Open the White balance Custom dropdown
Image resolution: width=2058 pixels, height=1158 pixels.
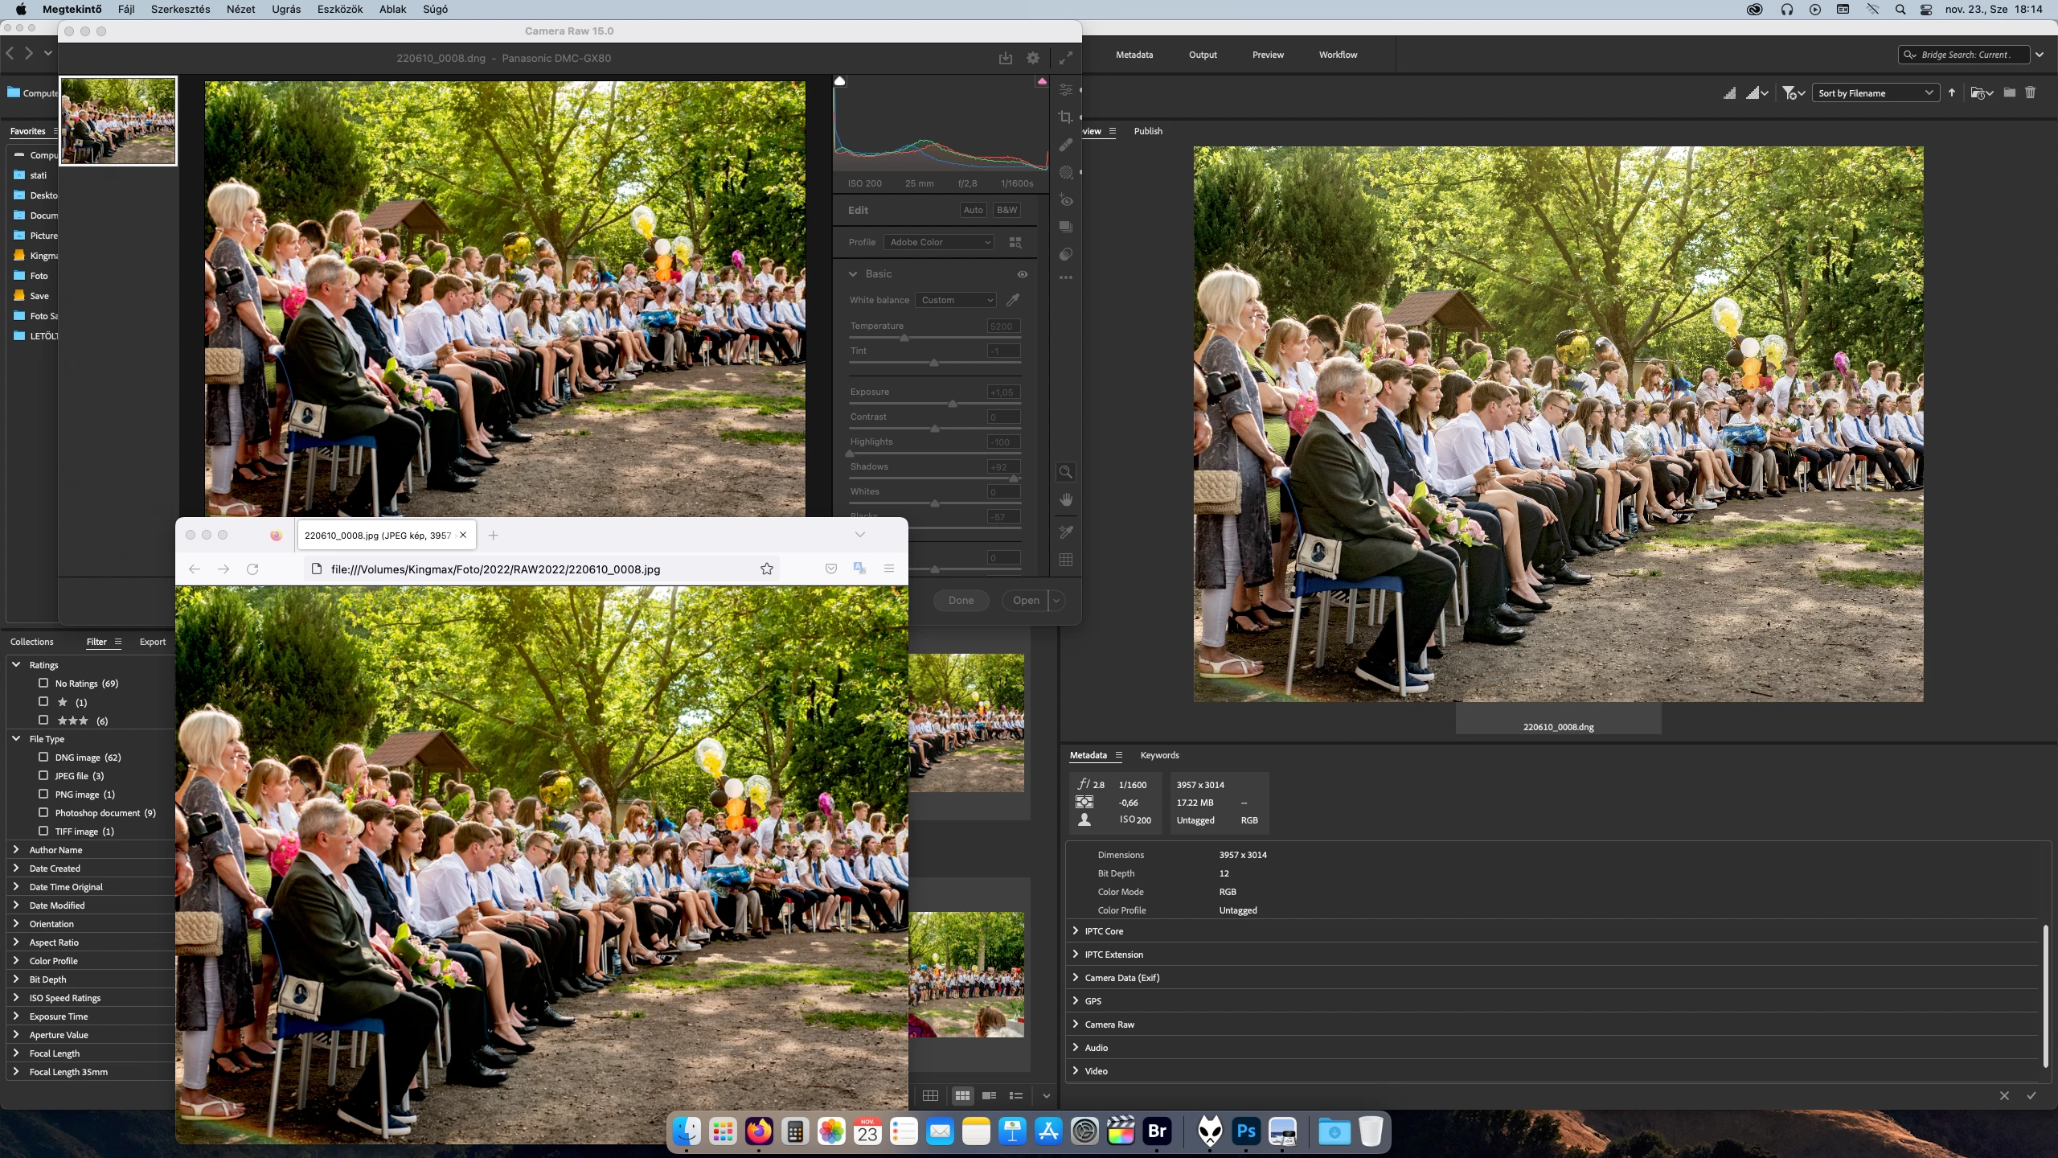956,300
